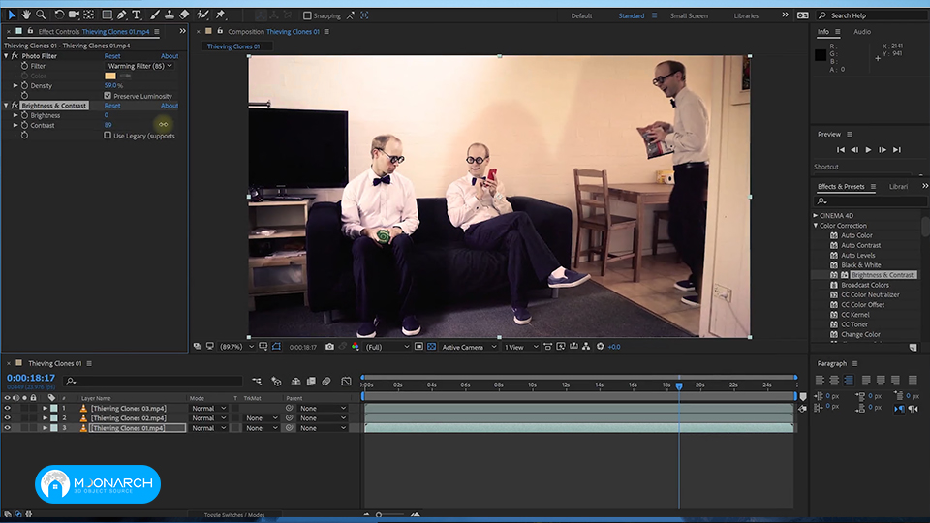The image size is (930, 523).
Task: Select the Brush tool
Action: pyautogui.click(x=155, y=15)
